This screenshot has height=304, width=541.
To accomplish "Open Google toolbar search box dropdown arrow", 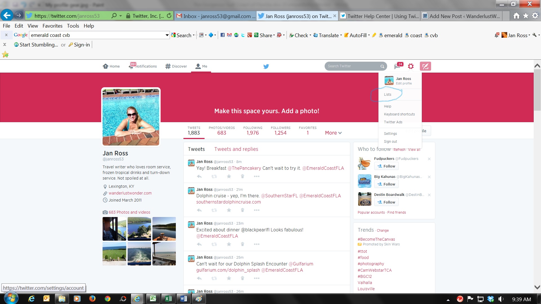I will (167, 35).
